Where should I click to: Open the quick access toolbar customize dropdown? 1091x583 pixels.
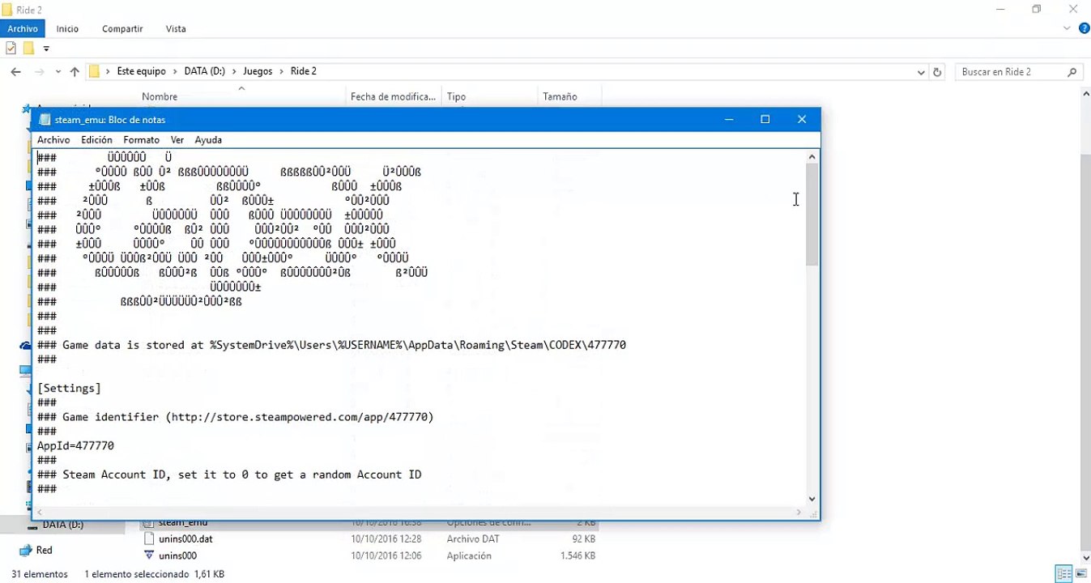46,49
